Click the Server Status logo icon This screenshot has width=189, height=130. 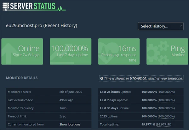6,6
